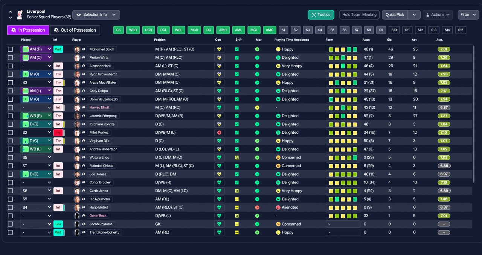
Task: Open Jeremie Frimpong's WB (R) picked dropdown
Action: 36,116
